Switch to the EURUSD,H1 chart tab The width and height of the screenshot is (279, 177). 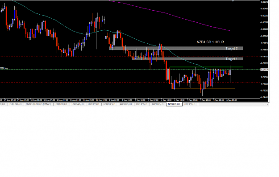point(16,104)
